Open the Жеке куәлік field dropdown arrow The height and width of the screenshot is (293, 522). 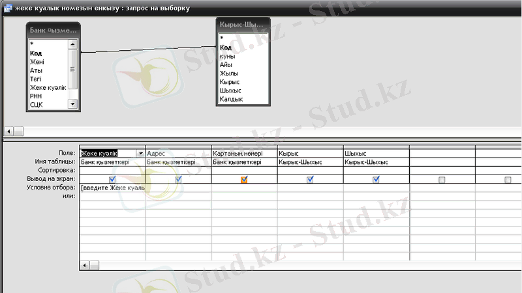[x=140, y=153]
